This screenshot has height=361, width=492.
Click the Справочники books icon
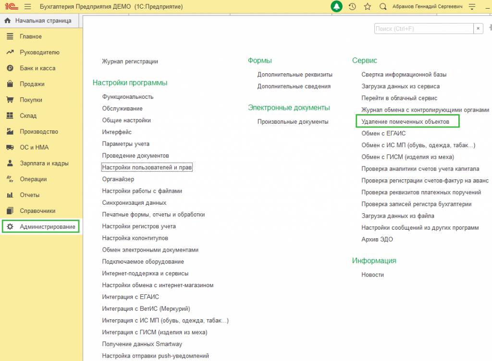pos(10,211)
